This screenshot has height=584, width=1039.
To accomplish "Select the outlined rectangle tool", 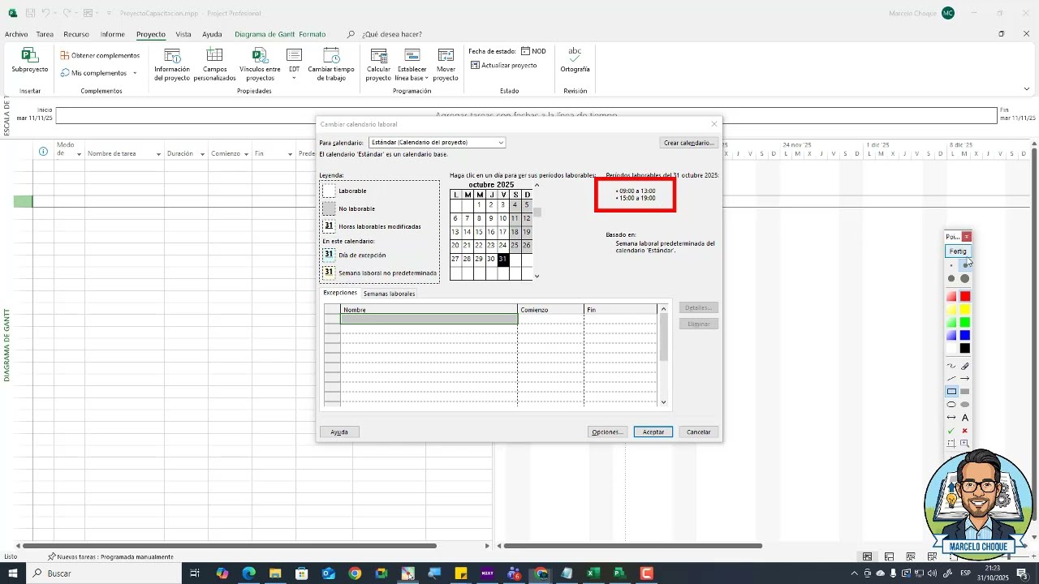I will pos(951,392).
